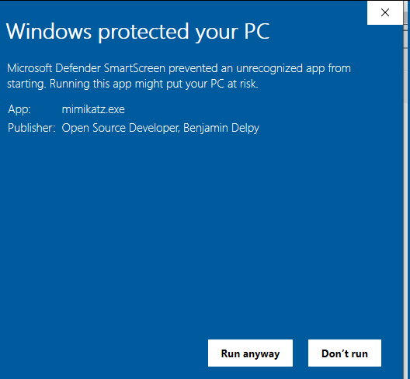Select the mimikatz.exe app name text
Viewport: 410px width, 379px height.
click(x=93, y=109)
